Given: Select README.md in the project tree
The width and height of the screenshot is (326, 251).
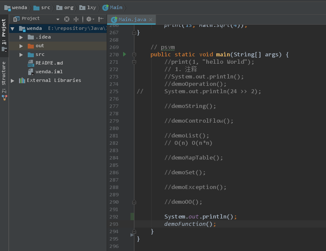Looking at the screenshot, I should (x=49, y=63).
